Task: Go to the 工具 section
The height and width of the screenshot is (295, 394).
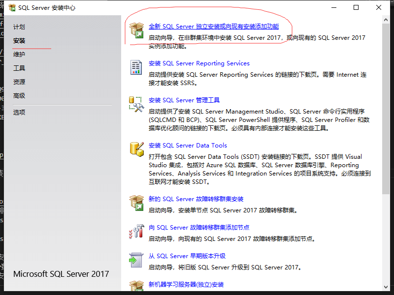Action: (19, 68)
